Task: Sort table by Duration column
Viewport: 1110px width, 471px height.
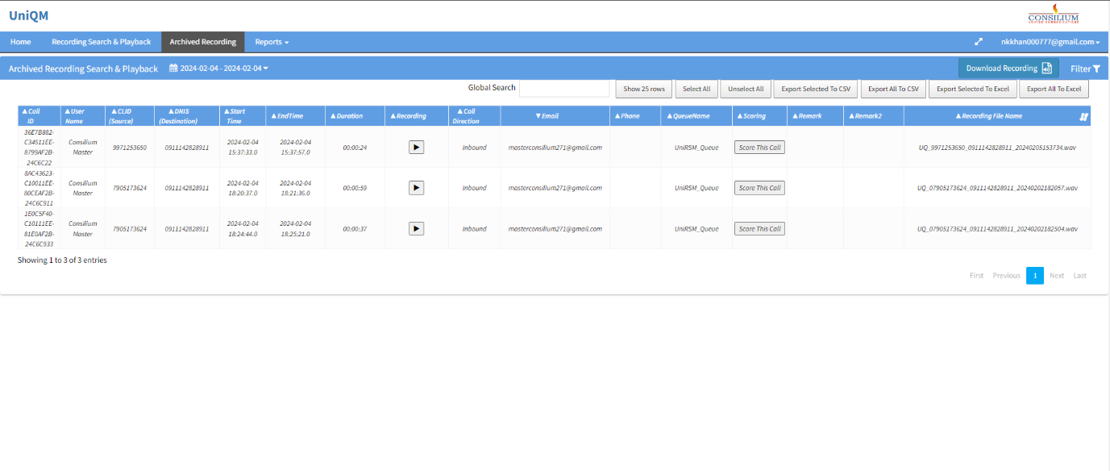Action: [350, 116]
